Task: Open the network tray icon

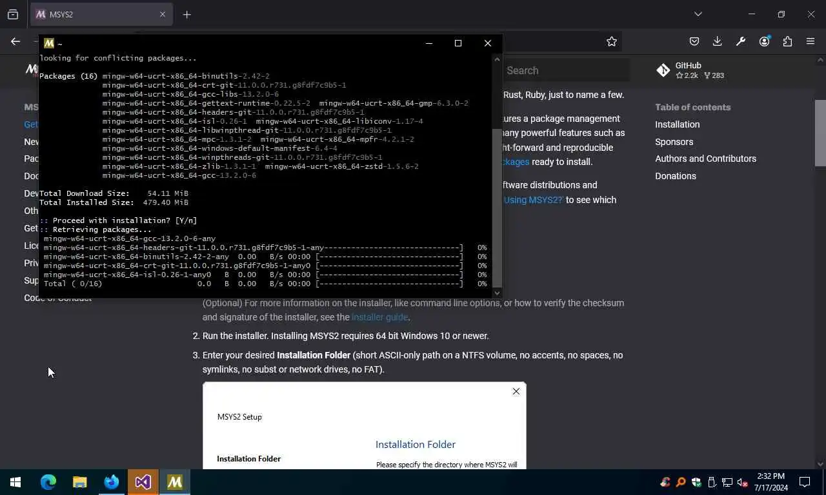Action: click(727, 482)
